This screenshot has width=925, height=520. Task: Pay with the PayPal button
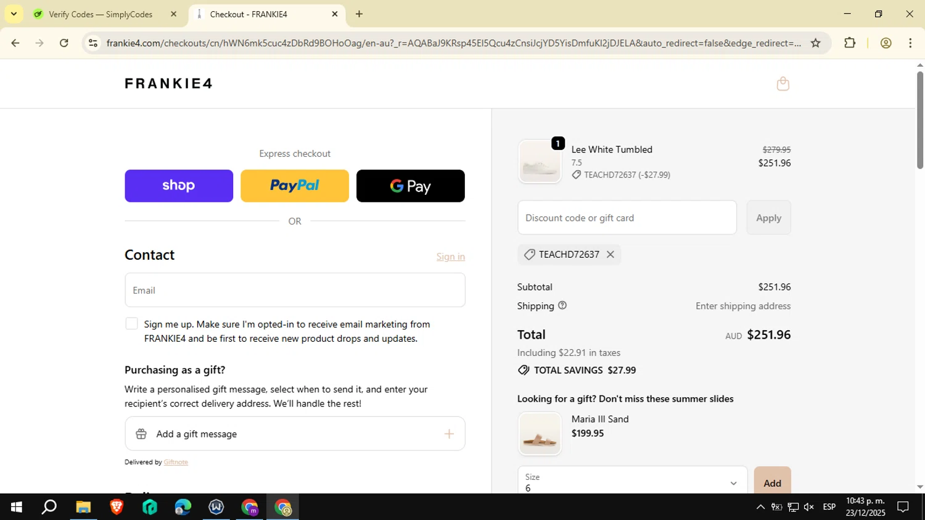(x=295, y=186)
